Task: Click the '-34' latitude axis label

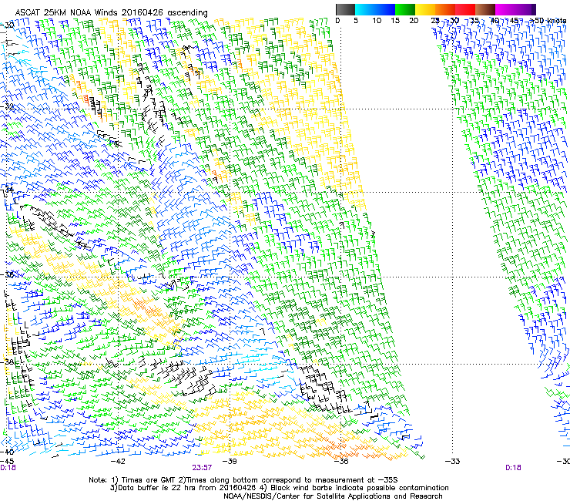Action: tap(7, 190)
